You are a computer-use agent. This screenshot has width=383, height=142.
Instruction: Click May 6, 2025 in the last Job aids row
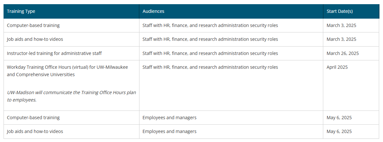pyautogui.click(x=339, y=131)
